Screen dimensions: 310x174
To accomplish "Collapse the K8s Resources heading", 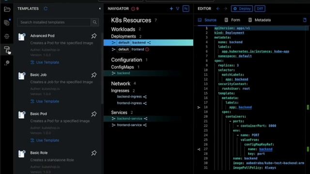I will click(131, 20).
